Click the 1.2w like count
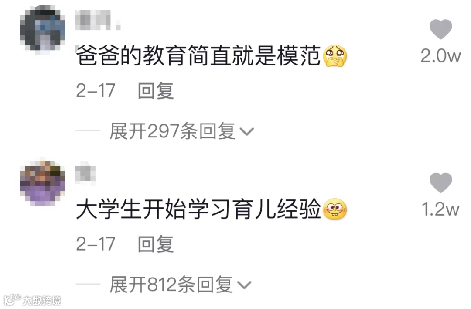 coord(440,209)
